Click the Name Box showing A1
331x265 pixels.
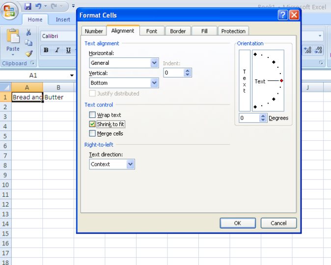33,75
